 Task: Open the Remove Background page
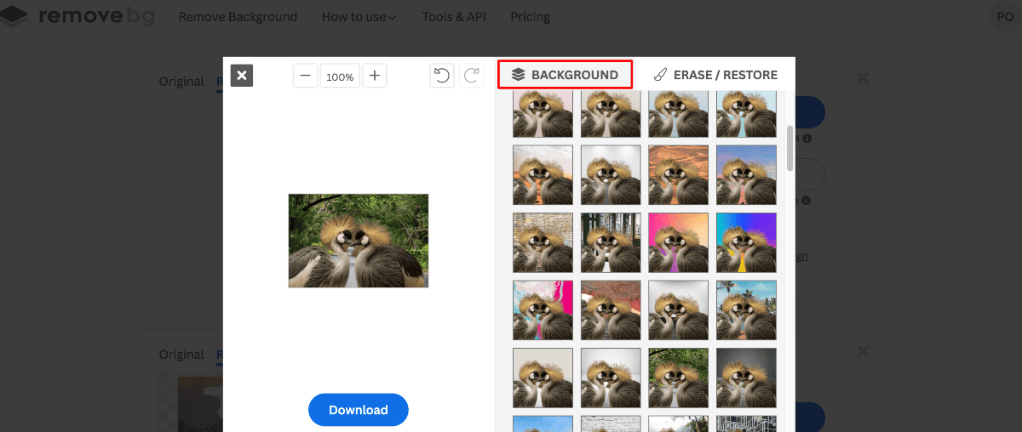click(238, 17)
